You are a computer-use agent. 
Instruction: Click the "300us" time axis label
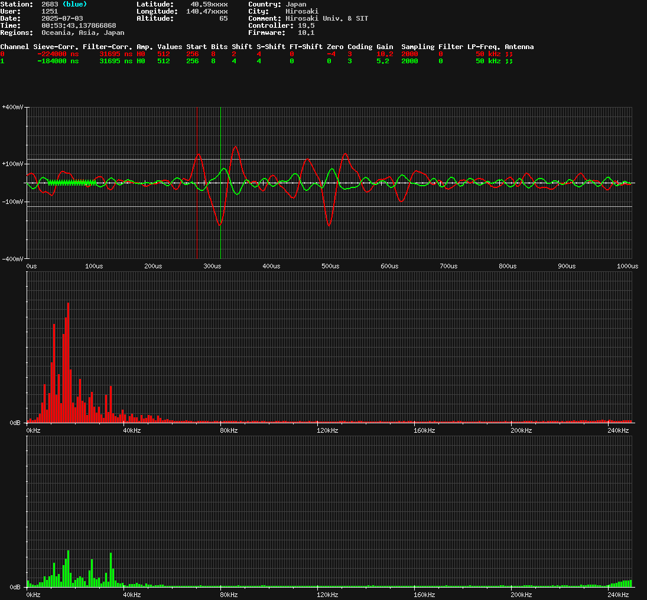tap(212, 267)
